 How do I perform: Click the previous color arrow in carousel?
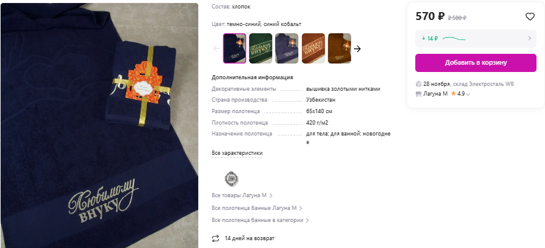tap(216, 48)
